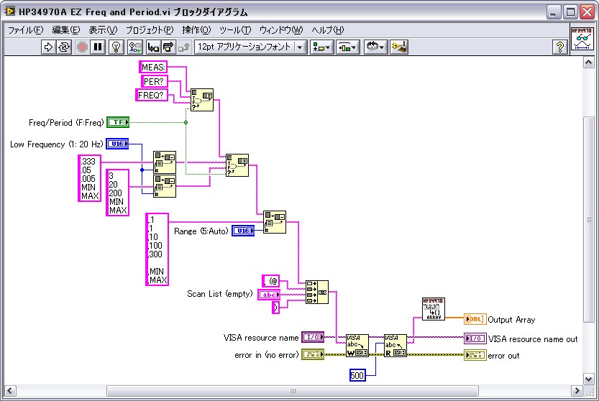
Task: Open the ヘルプ(H) menu
Action: pos(328,29)
